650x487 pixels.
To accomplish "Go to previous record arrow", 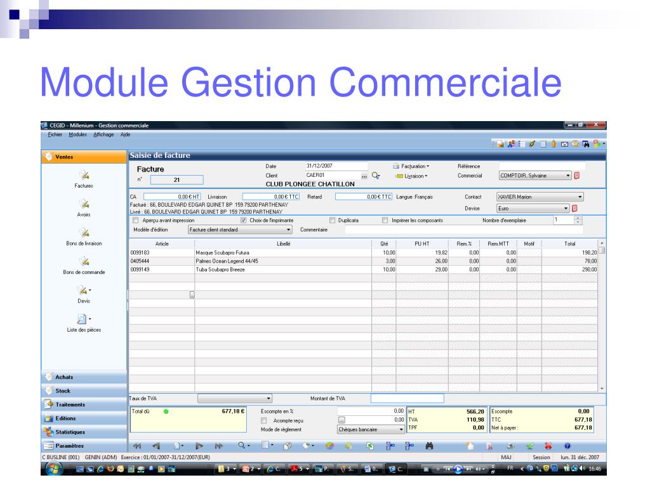I will point(156,446).
